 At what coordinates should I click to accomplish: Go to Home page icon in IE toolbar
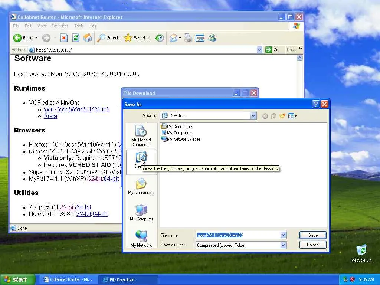click(x=88, y=38)
